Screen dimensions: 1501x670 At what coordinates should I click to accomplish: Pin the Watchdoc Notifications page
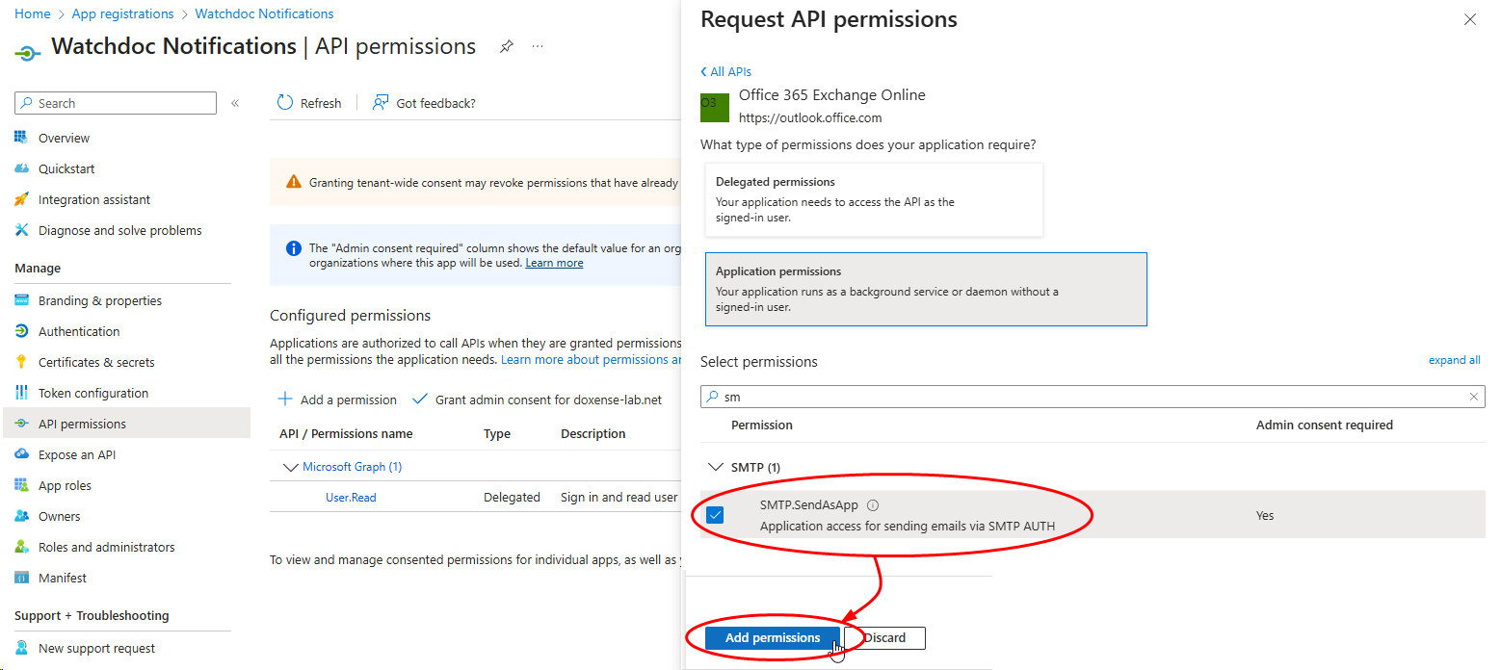(506, 46)
